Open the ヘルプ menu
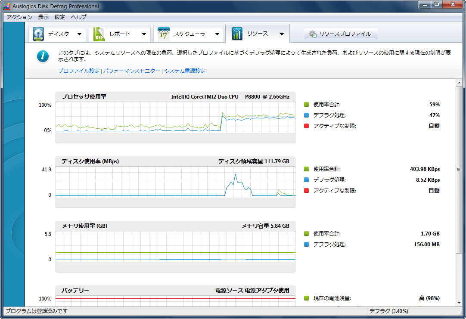The width and height of the screenshot is (466, 319). [78, 17]
